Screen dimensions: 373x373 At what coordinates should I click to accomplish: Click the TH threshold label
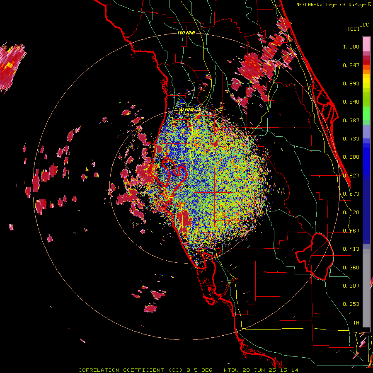[x=356, y=323]
